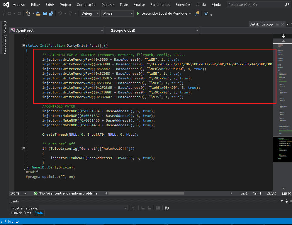
Task: Open the toolbar overflow options arrow
Action: [211, 15]
